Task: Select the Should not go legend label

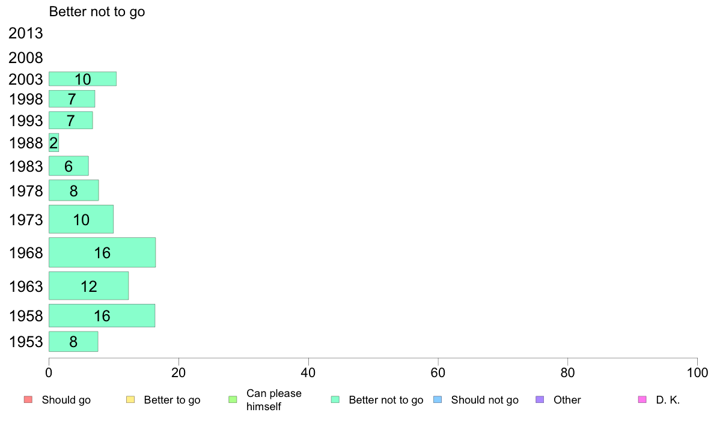Action: [484, 400]
